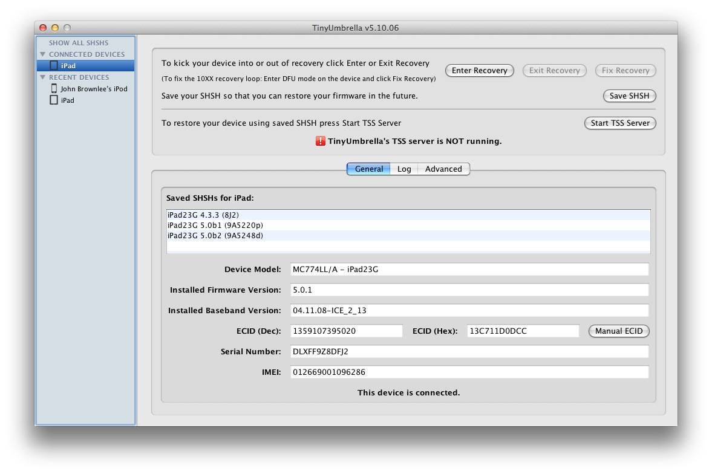Choose the iPad23G 5.0b2 (9A5248d) SHSH
This screenshot has height=474, width=712.
(x=215, y=236)
